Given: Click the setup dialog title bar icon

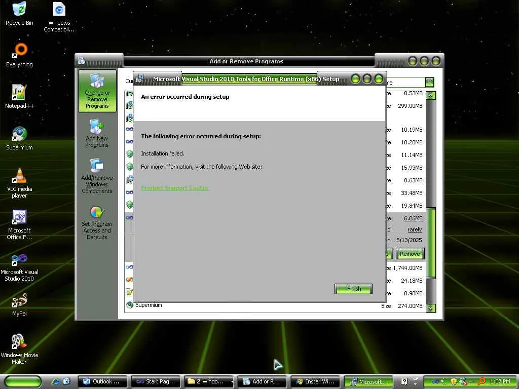Looking at the screenshot, I should click(x=140, y=79).
